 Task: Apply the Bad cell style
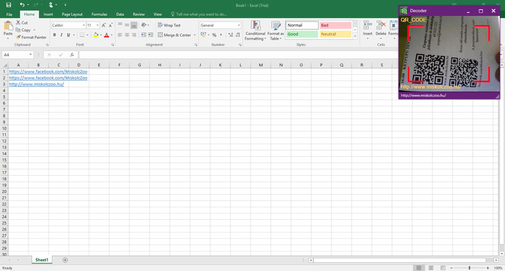(335, 25)
